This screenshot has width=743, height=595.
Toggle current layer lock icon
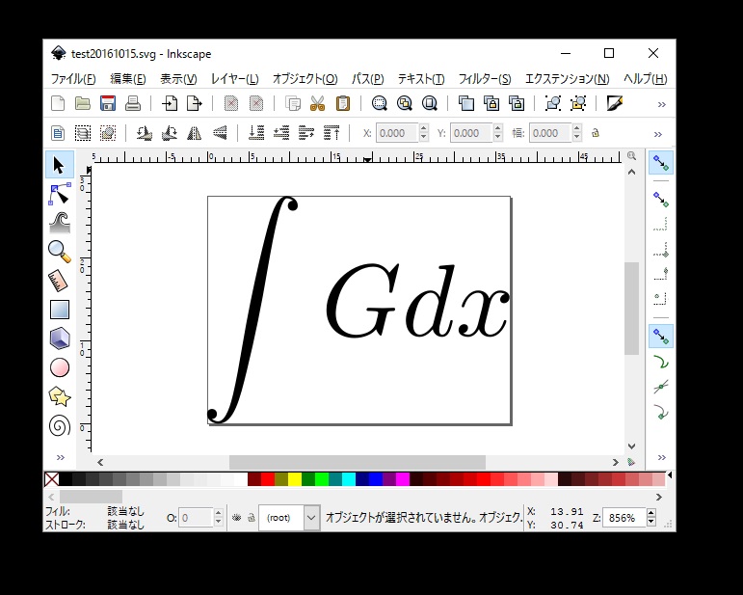pyautogui.click(x=252, y=518)
